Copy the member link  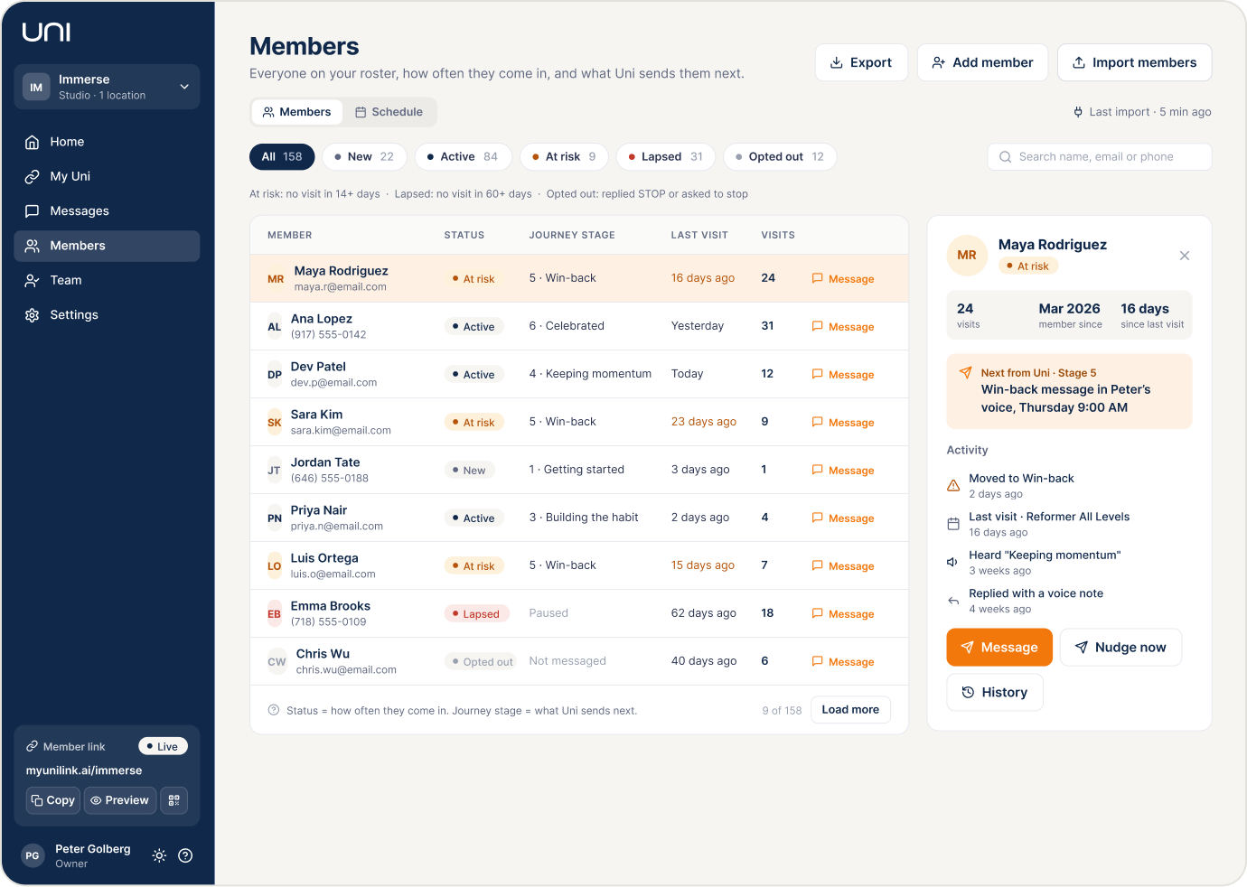pyautogui.click(x=53, y=800)
